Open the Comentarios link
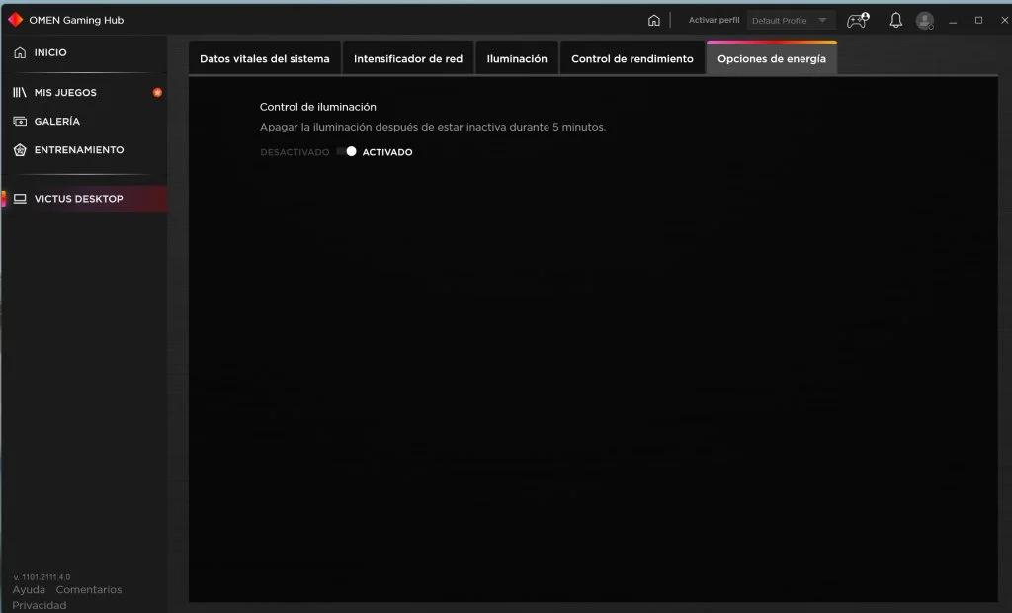The image size is (1012, 613). coord(88,589)
